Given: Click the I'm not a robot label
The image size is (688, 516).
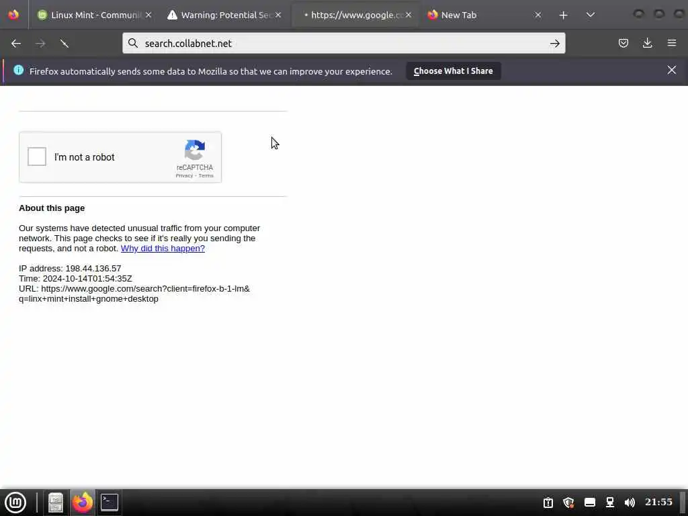Looking at the screenshot, I should click(84, 157).
